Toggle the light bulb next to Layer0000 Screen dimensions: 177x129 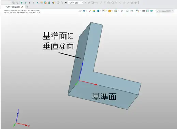pyautogui.click(x=158, y=11)
